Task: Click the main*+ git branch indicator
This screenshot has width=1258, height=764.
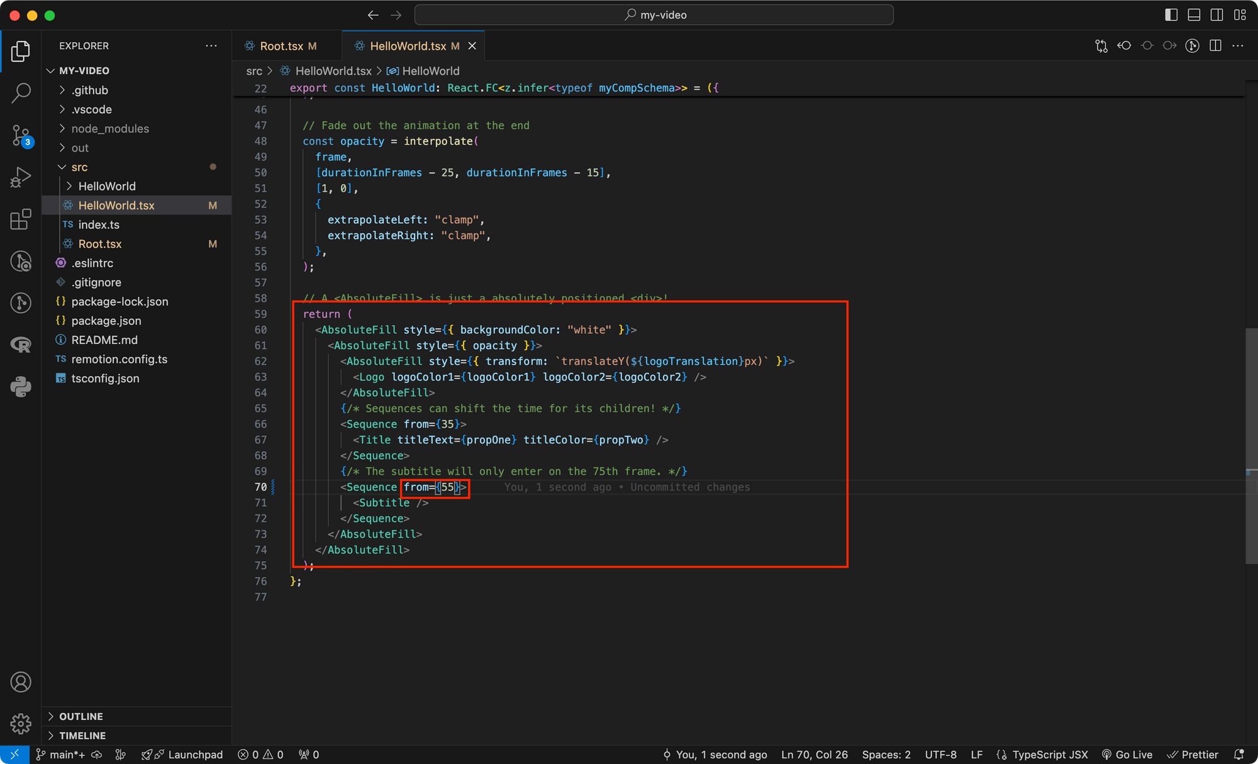Action: [x=60, y=755]
